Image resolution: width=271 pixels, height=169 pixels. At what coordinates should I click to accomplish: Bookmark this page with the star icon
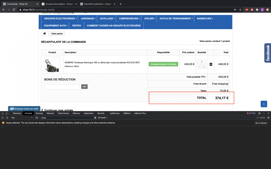tap(240, 9)
